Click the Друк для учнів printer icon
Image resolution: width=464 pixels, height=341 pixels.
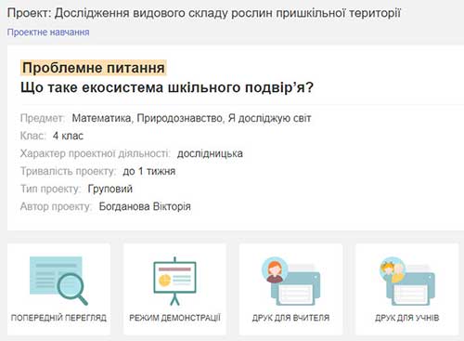[407, 281]
